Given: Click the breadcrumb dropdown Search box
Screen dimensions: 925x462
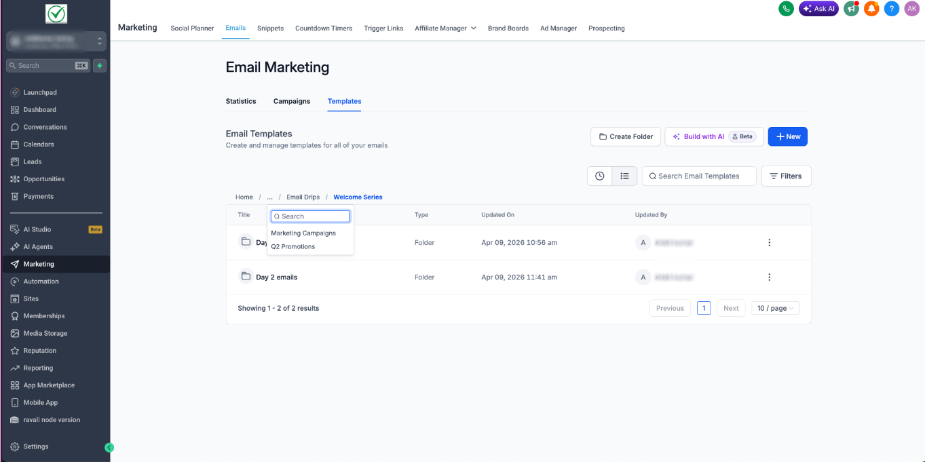Looking at the screenshot, I should pos(310,216).
